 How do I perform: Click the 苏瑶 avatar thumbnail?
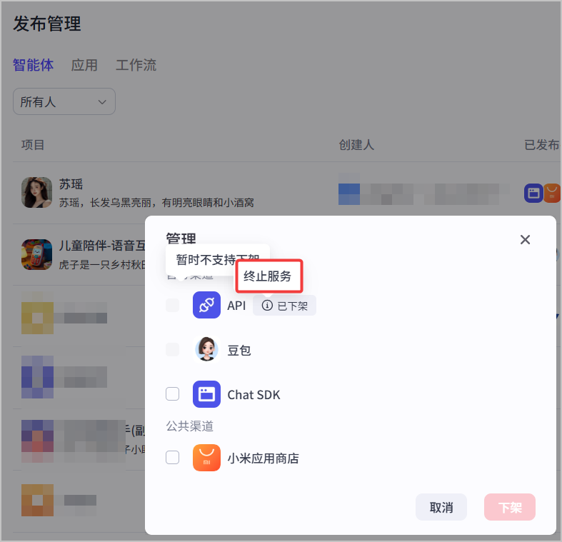pos(36,193)
